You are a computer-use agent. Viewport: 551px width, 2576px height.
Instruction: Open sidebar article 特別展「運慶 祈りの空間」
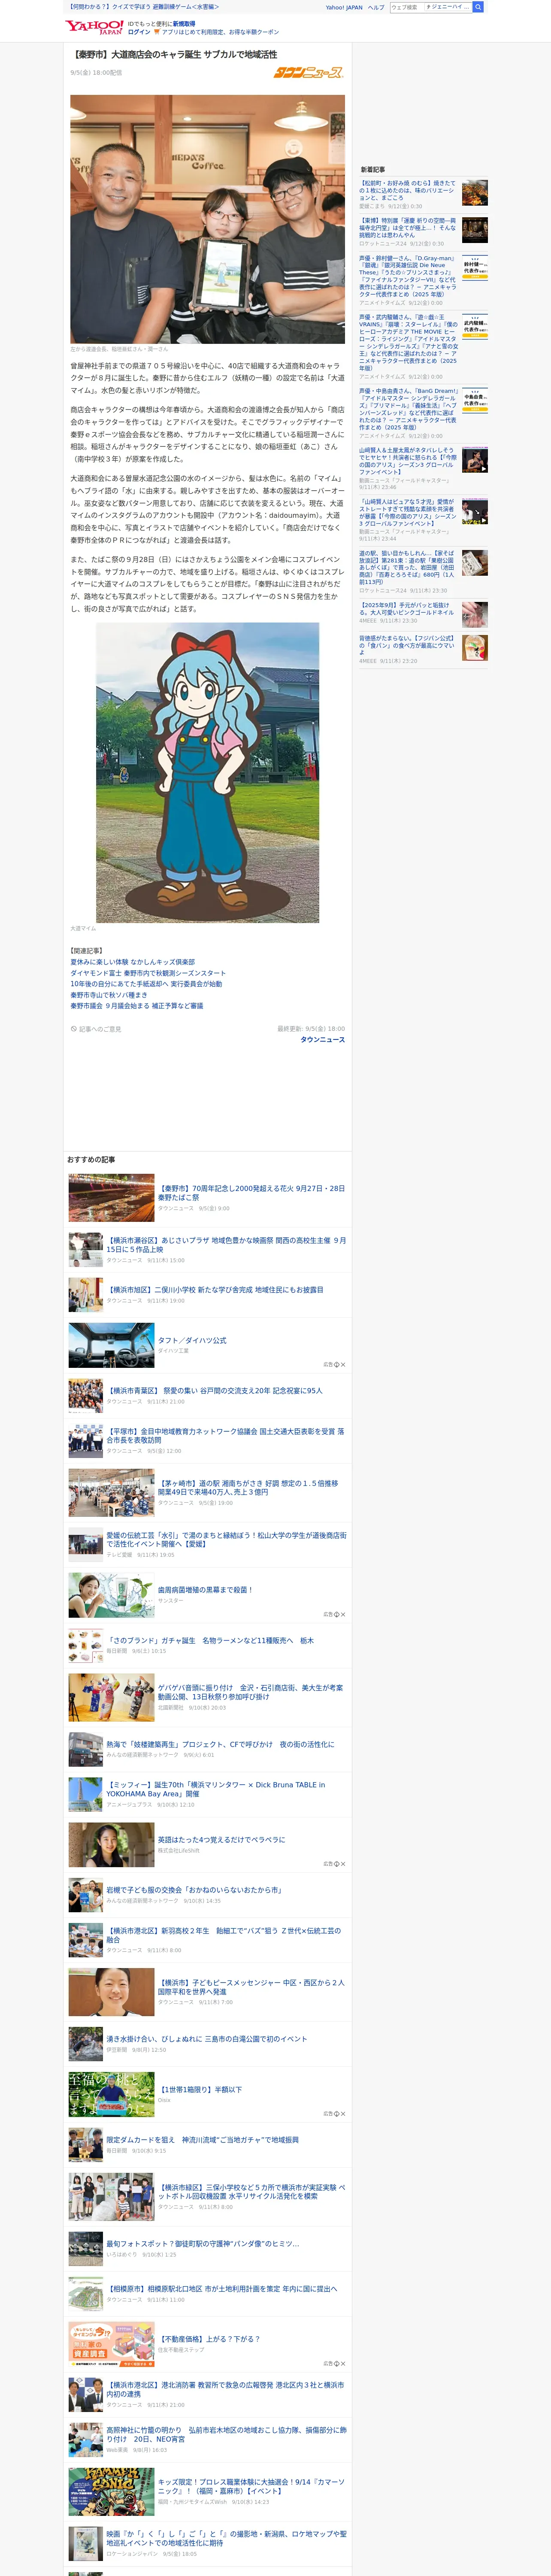(408, 228)
